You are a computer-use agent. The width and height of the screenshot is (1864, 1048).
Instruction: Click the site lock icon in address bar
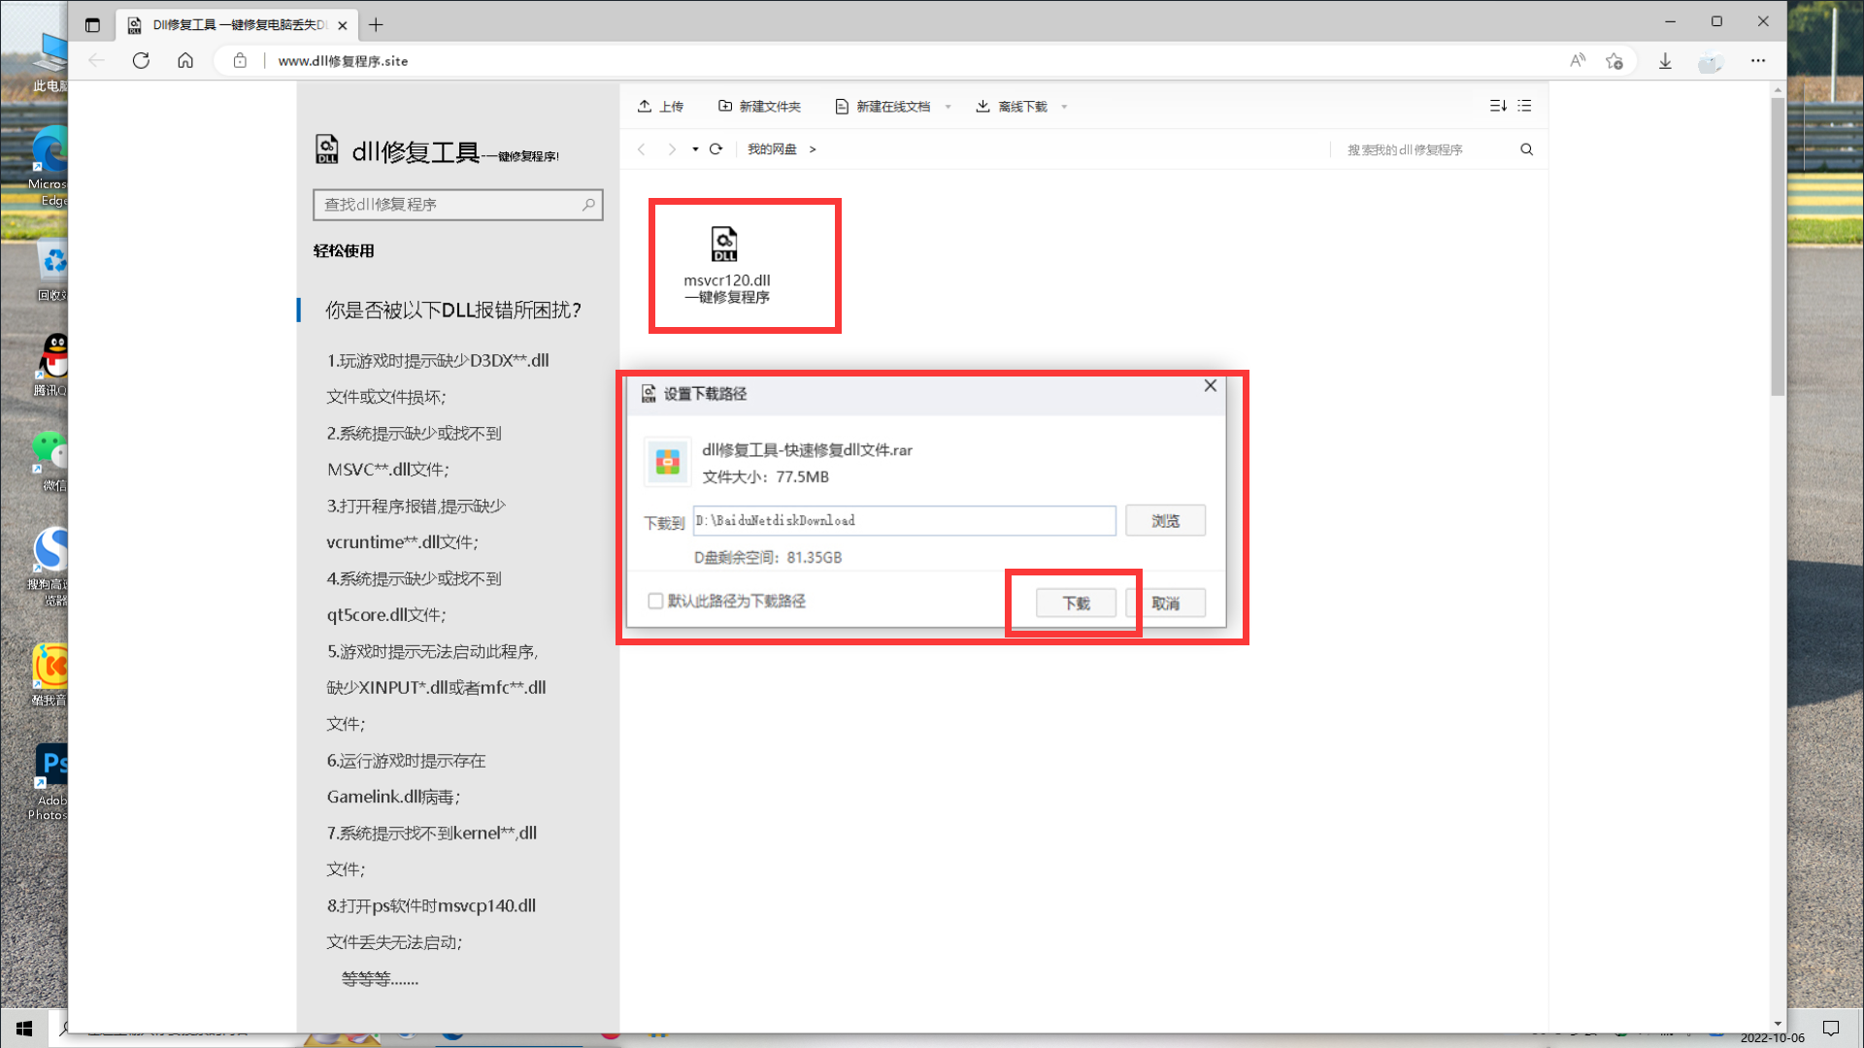tap(240, 60)
